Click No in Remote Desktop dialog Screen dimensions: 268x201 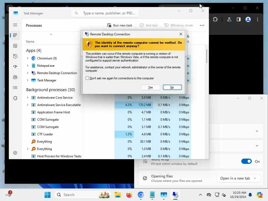[172, 87]
